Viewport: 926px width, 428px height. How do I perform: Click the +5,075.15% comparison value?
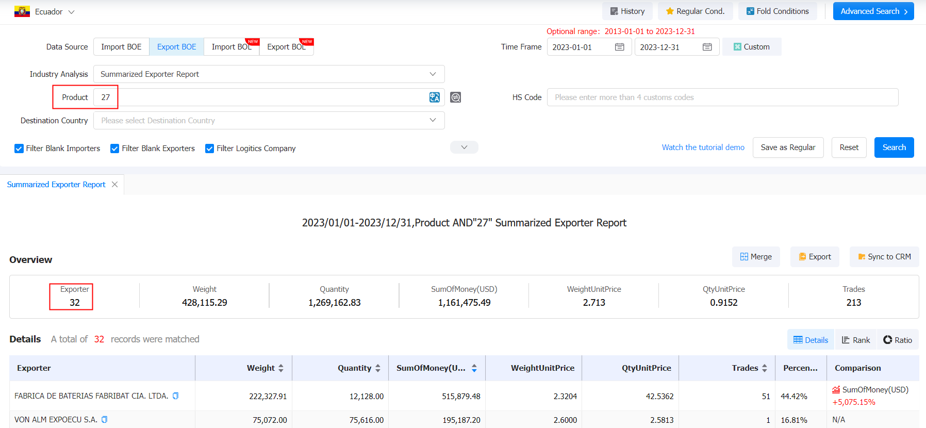(x=854, y=402)
